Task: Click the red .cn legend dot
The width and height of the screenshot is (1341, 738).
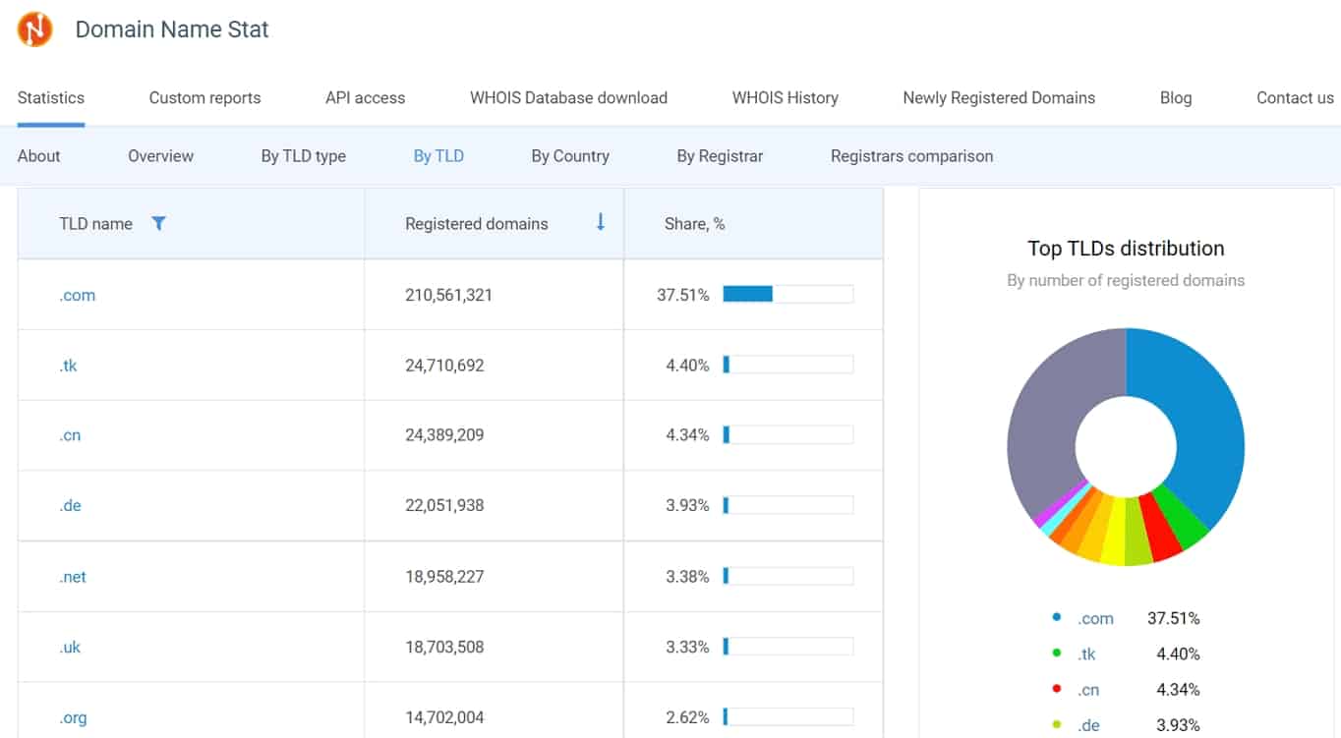Action: [x=1057, y=689]
